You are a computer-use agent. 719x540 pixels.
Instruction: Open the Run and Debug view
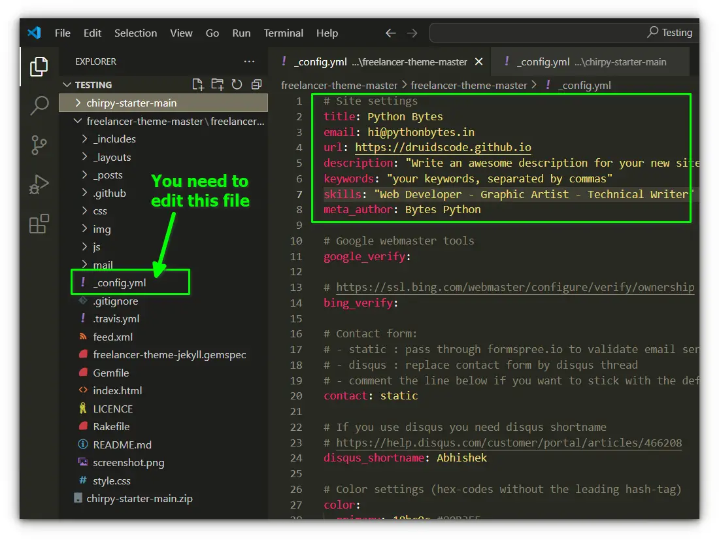[x=39, y=184]
